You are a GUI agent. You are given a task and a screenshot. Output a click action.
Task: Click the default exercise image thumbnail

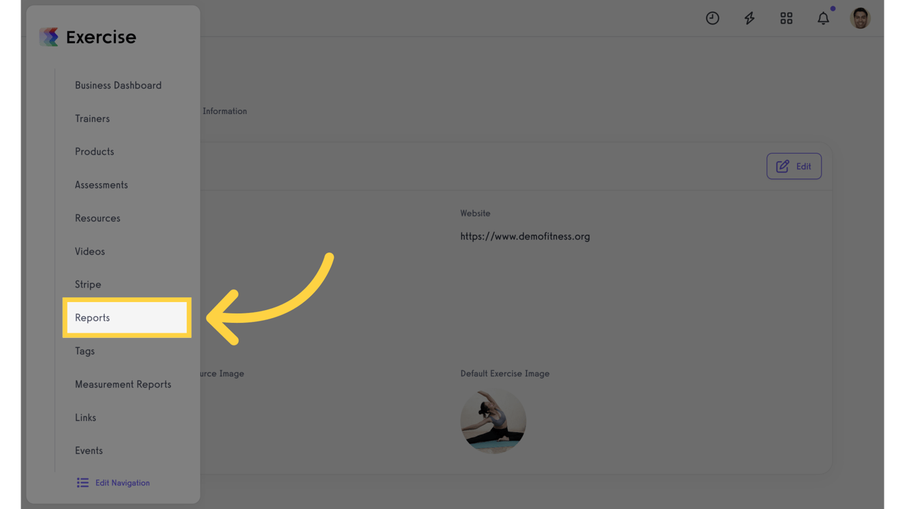pos(493,422)
